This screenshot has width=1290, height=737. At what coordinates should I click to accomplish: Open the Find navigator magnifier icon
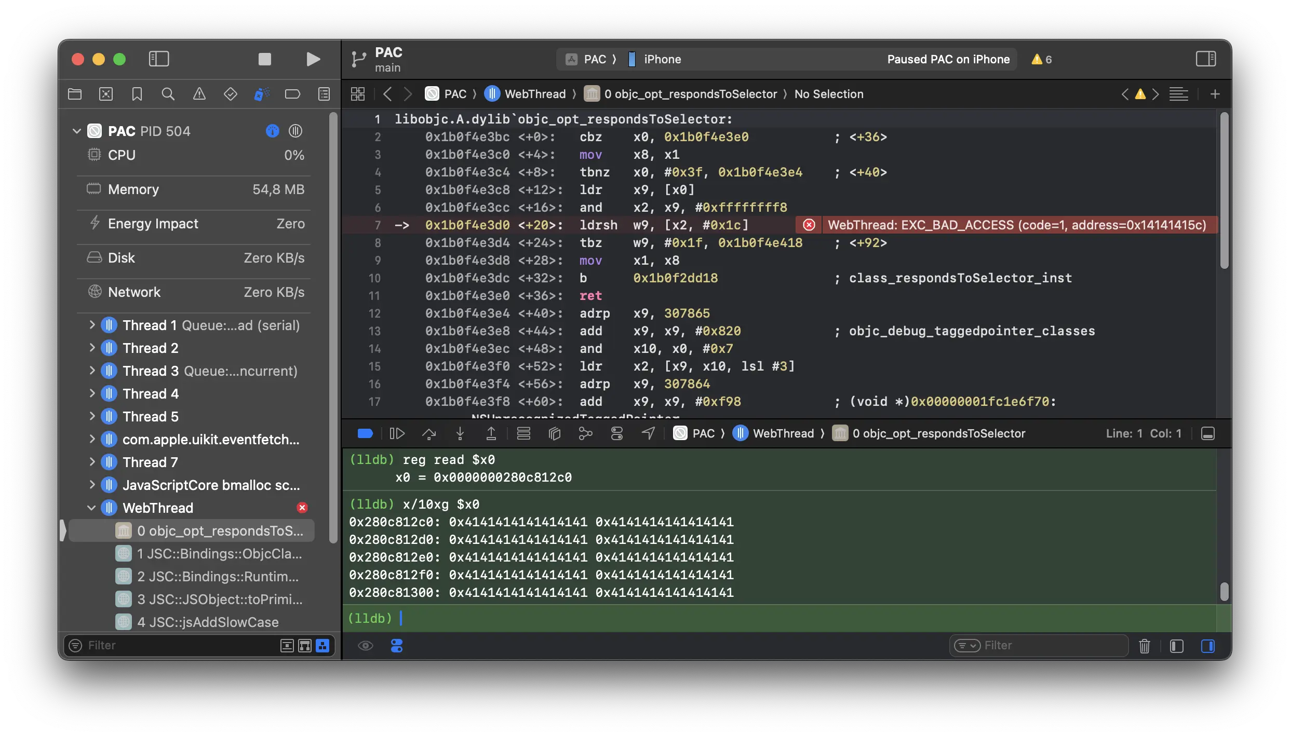(x=168, y=94)
